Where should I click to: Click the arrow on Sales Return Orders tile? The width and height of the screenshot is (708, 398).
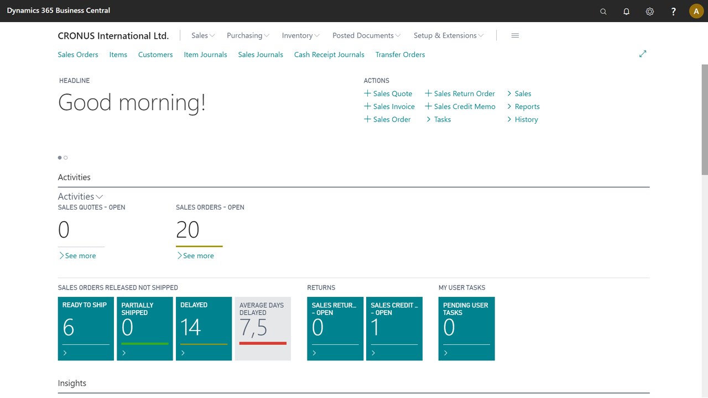(x=314, y=353)
